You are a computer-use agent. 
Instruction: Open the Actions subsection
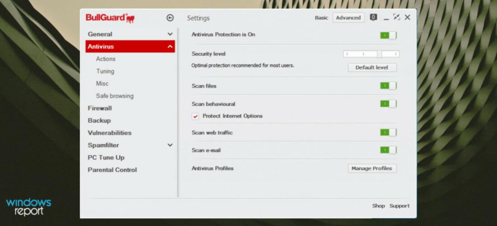106,59
